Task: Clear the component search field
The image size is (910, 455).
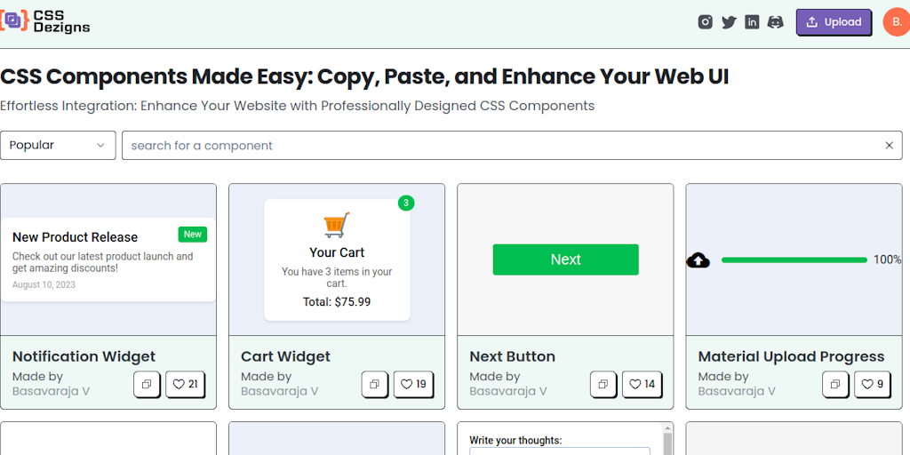Action: 889,146
